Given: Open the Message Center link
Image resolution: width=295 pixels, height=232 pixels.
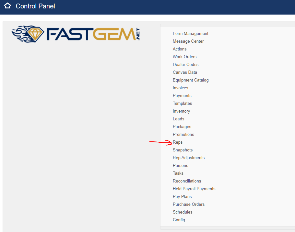Looking at the screenshot, I should [x=188, y=41].
